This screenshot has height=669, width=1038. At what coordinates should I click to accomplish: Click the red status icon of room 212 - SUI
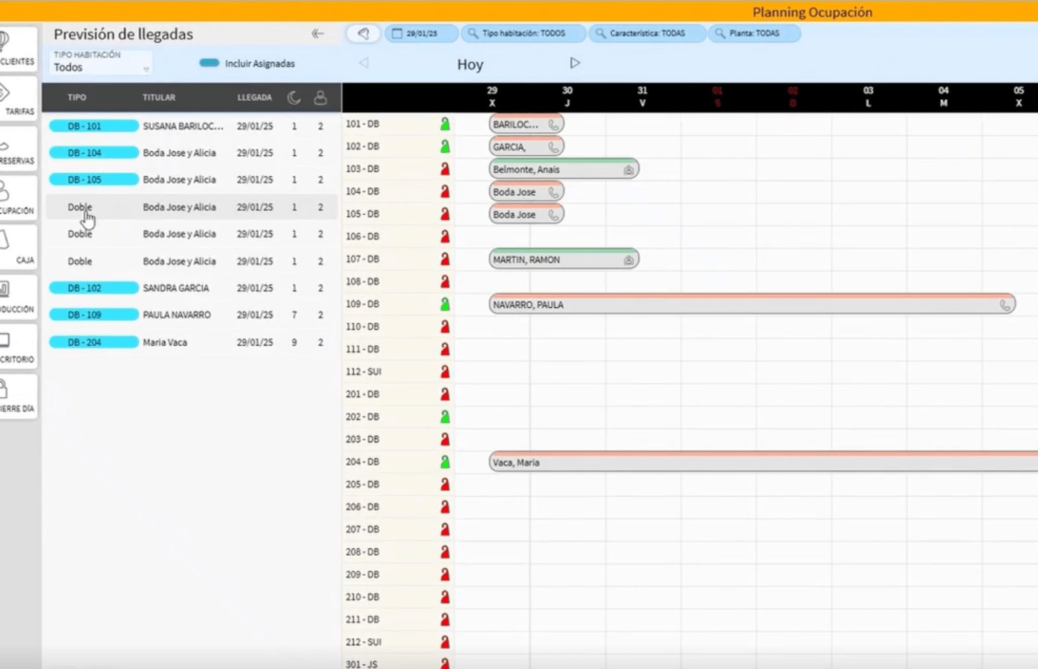pyautogui.click(x=445, y=642)
